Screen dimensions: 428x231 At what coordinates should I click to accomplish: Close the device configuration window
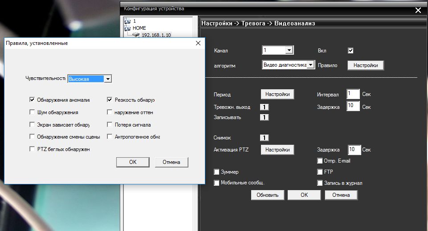point(418,10)
